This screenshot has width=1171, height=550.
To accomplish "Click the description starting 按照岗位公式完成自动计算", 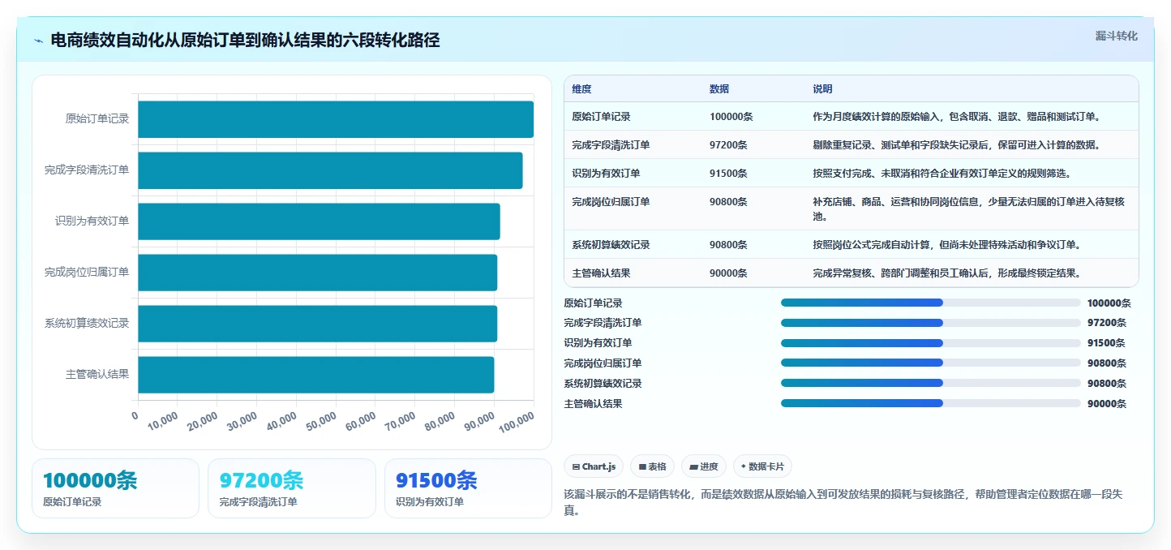I will pos(946,245).
